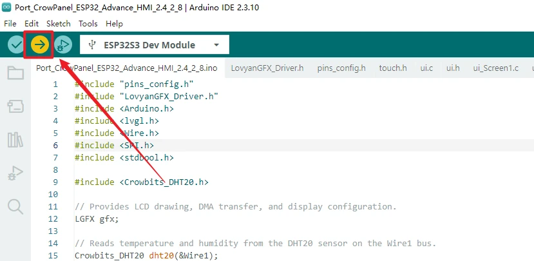Image resolution: width=534 pixels, height=261 pixels.
Task: Expand the ESP32S3 Dev Module board dropdown
Action: (216, 45)
